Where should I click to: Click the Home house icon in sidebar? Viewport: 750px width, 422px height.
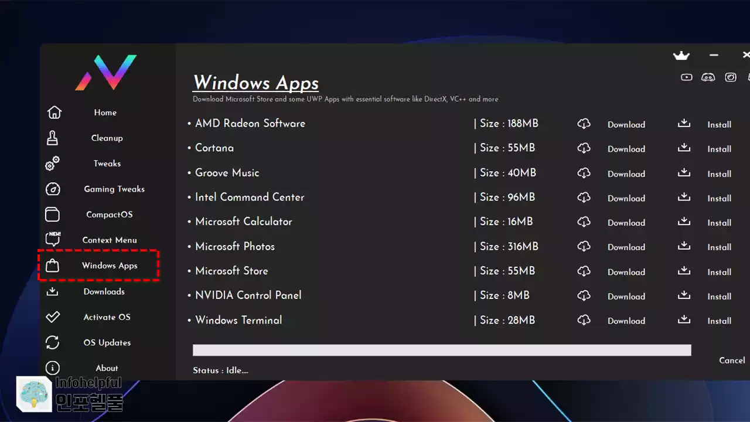coord(54,112)
